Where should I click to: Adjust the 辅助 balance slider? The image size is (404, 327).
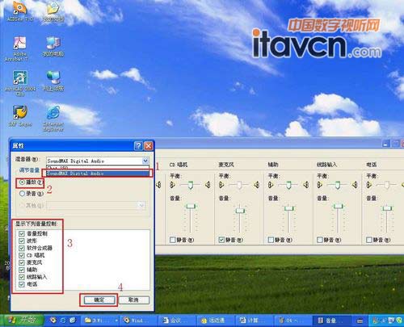pos(288,185)
